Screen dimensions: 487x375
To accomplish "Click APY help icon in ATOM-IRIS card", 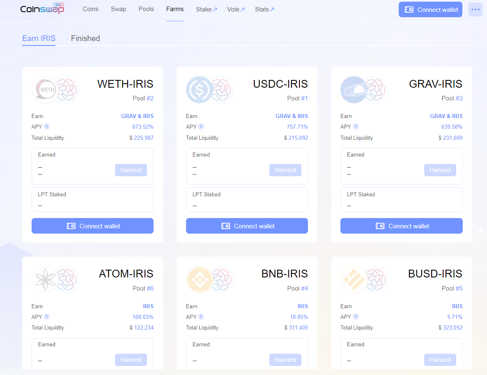I will (x=46, y=317).
